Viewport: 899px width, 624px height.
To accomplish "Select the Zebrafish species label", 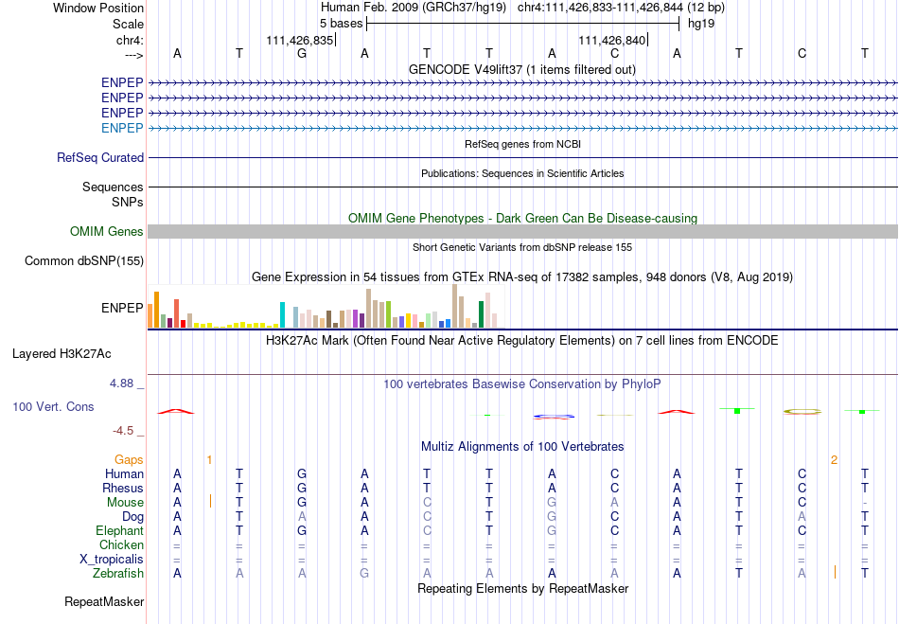I will (118, 573).
